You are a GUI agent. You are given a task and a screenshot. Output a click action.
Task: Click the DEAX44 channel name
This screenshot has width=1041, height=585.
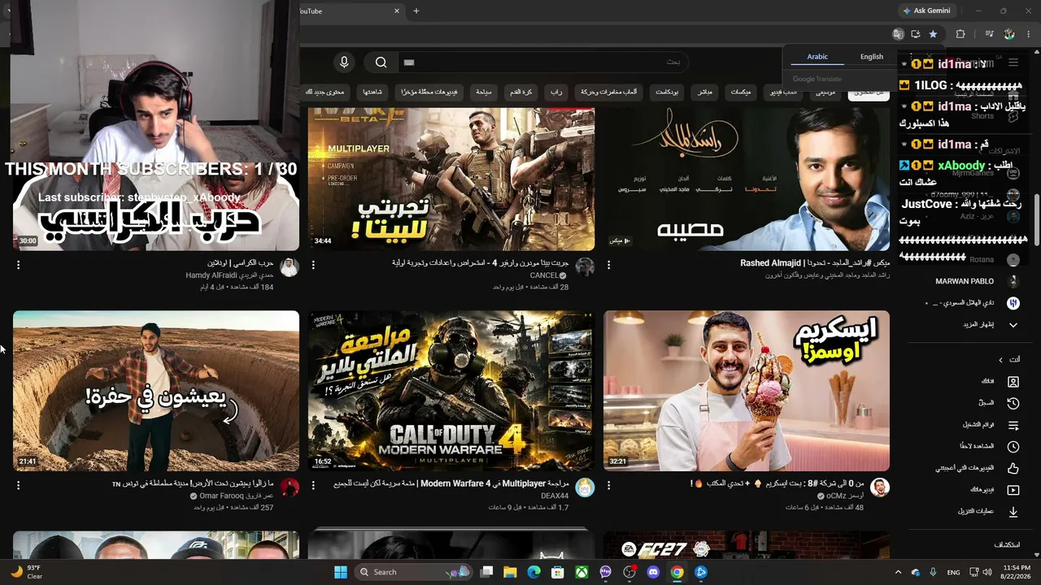pos(555,496)
